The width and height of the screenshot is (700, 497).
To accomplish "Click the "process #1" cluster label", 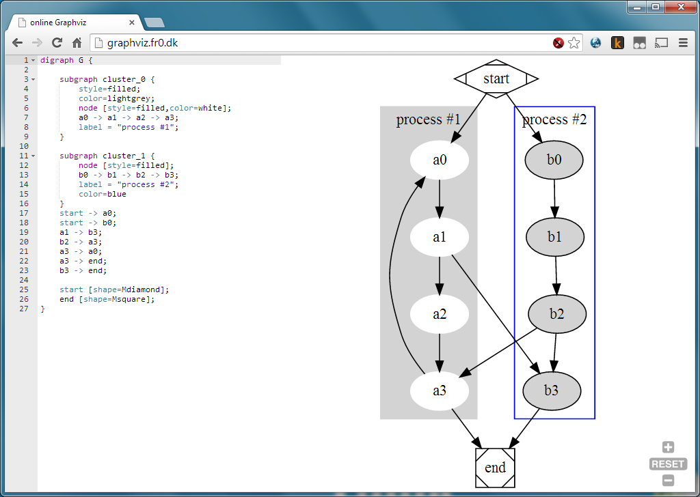I will 428,119.
